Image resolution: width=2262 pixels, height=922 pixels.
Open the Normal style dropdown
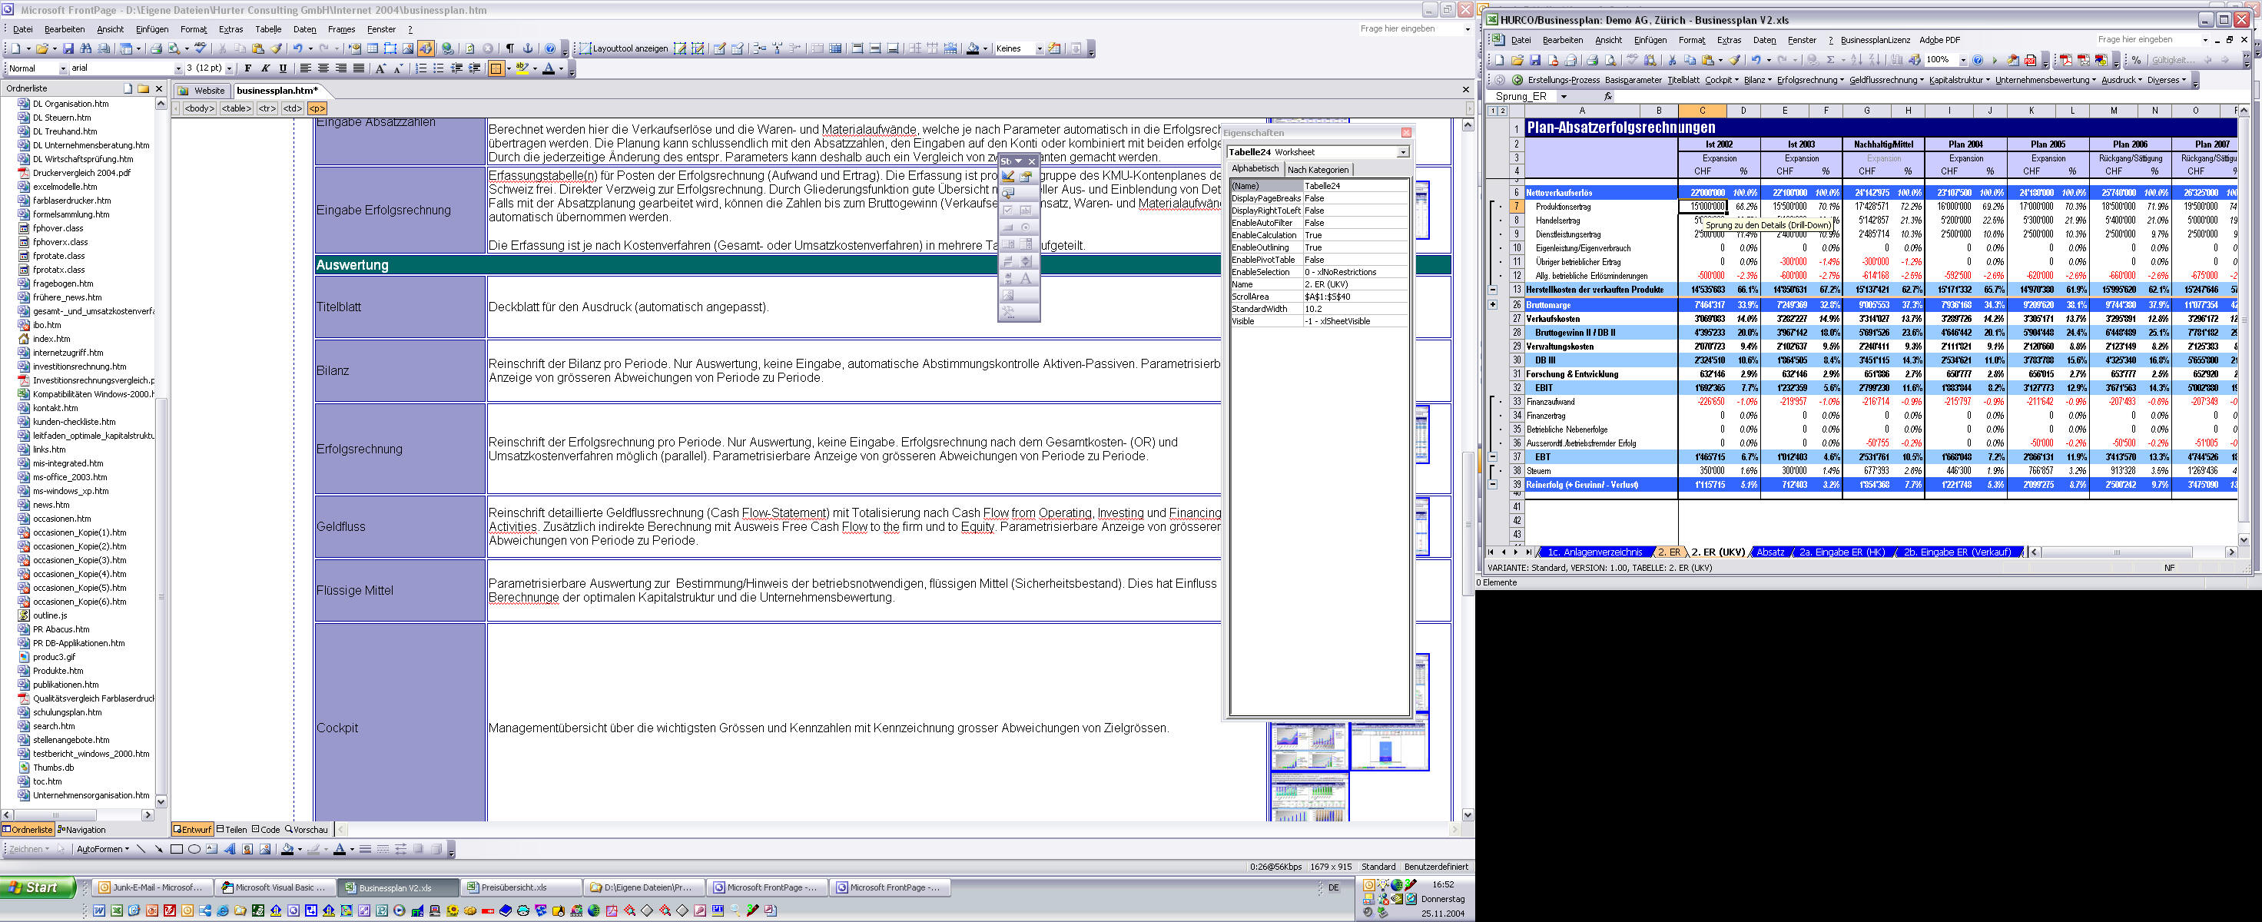tap(62, 68)
